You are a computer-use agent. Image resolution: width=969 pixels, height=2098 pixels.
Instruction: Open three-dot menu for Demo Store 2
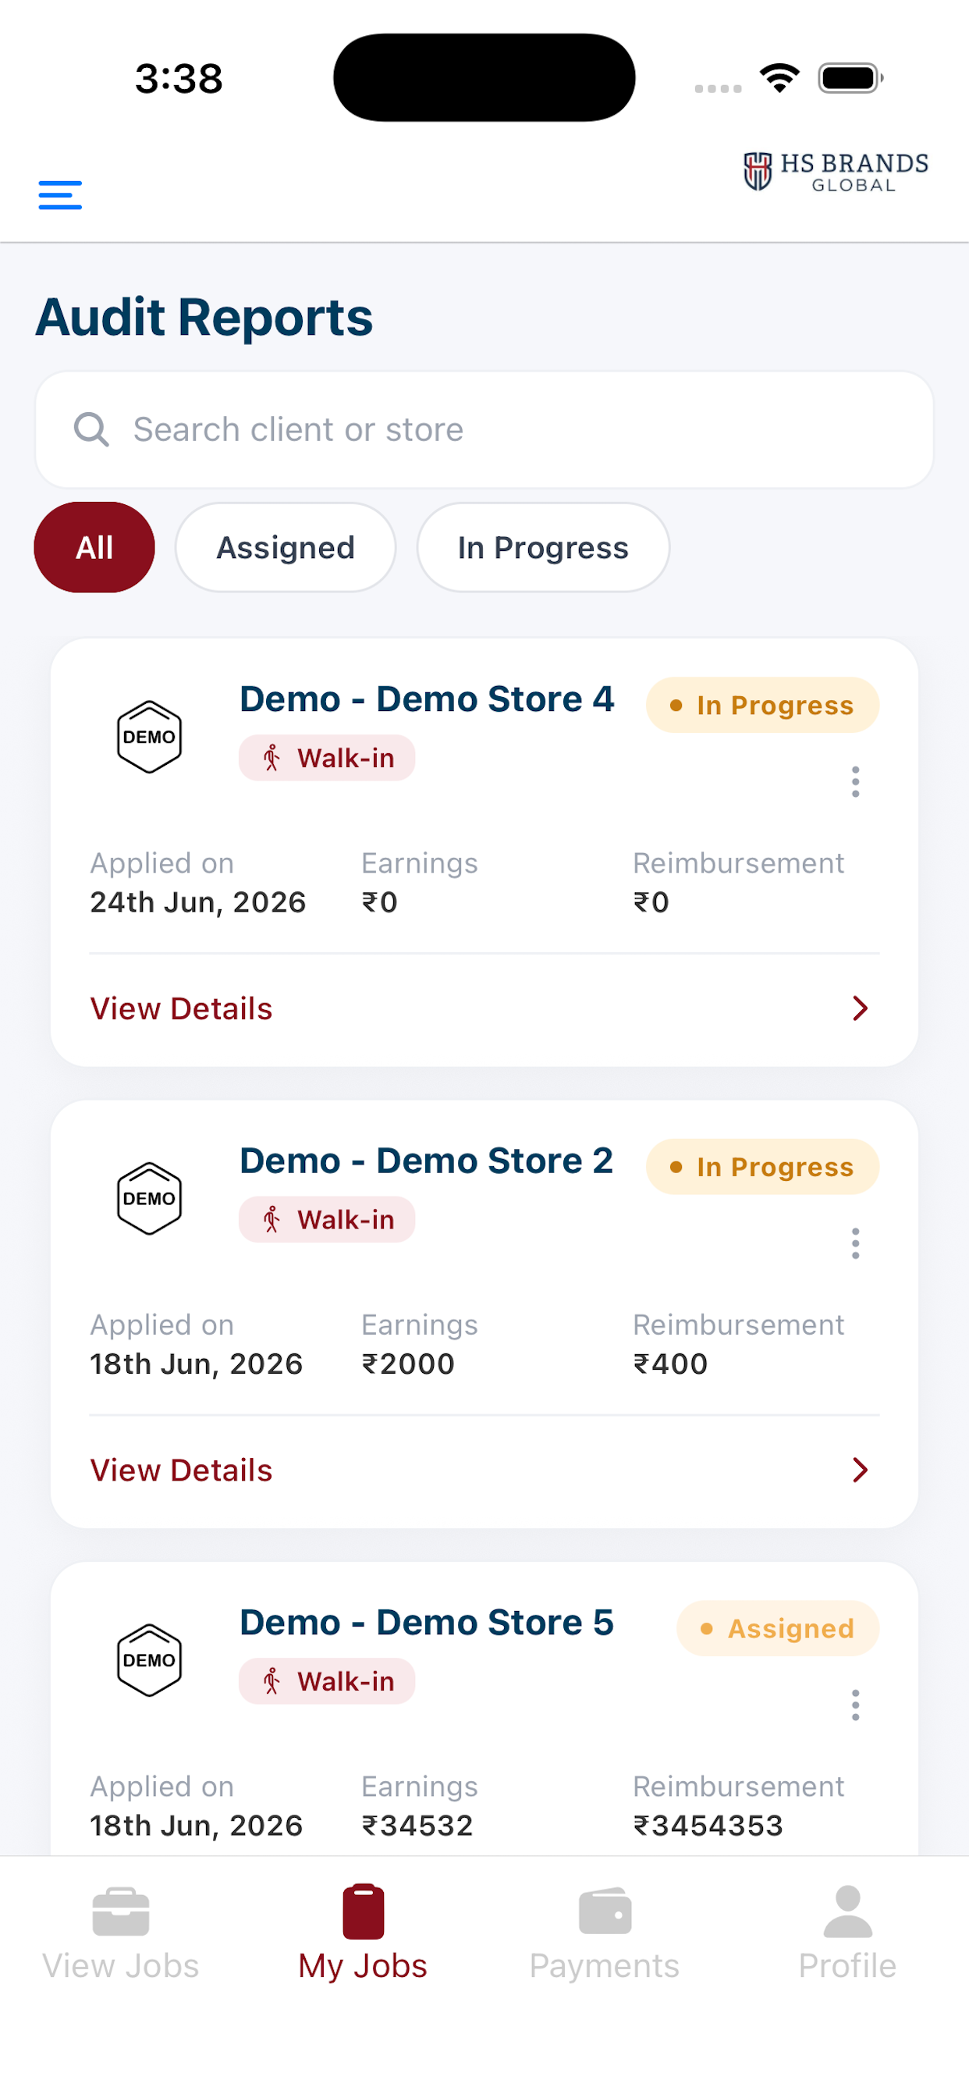(855, 1243)
